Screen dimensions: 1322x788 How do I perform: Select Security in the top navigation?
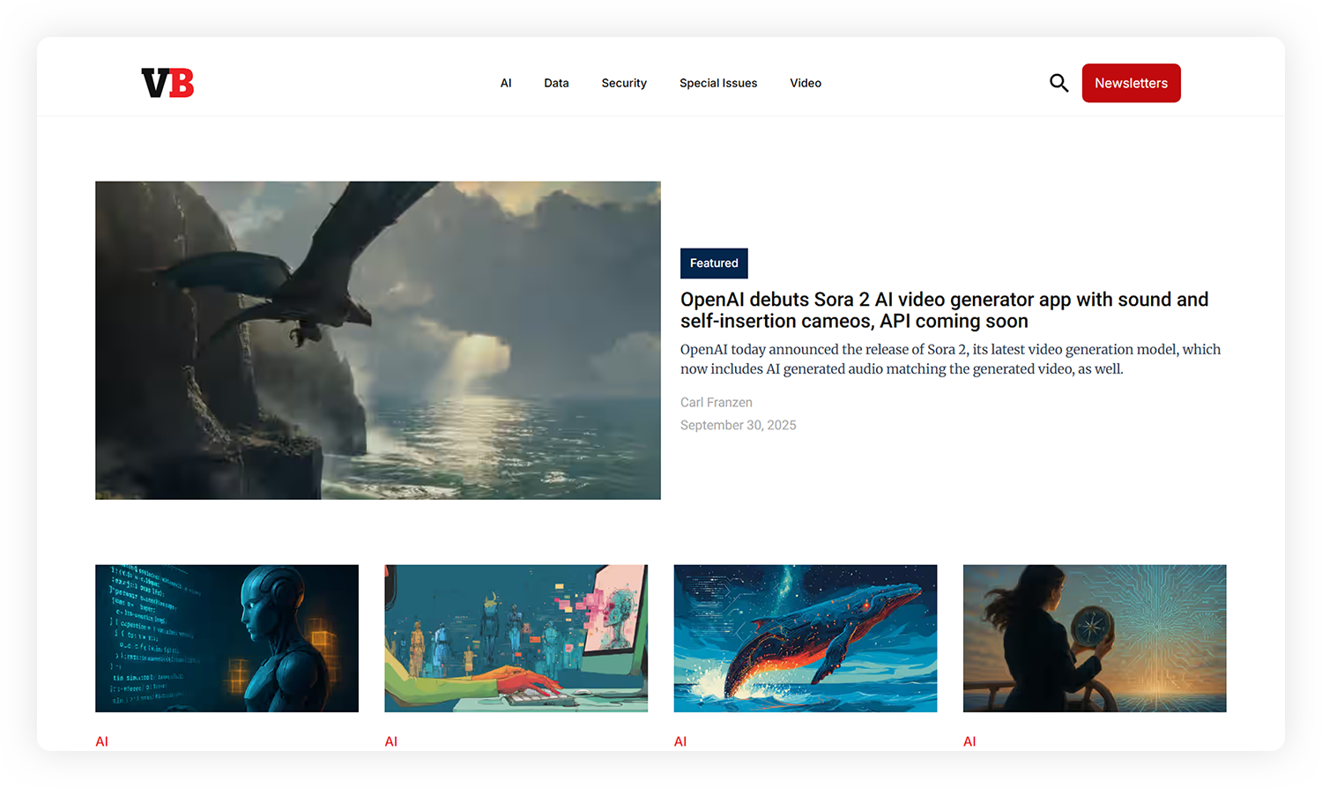[x=624, y=83]
